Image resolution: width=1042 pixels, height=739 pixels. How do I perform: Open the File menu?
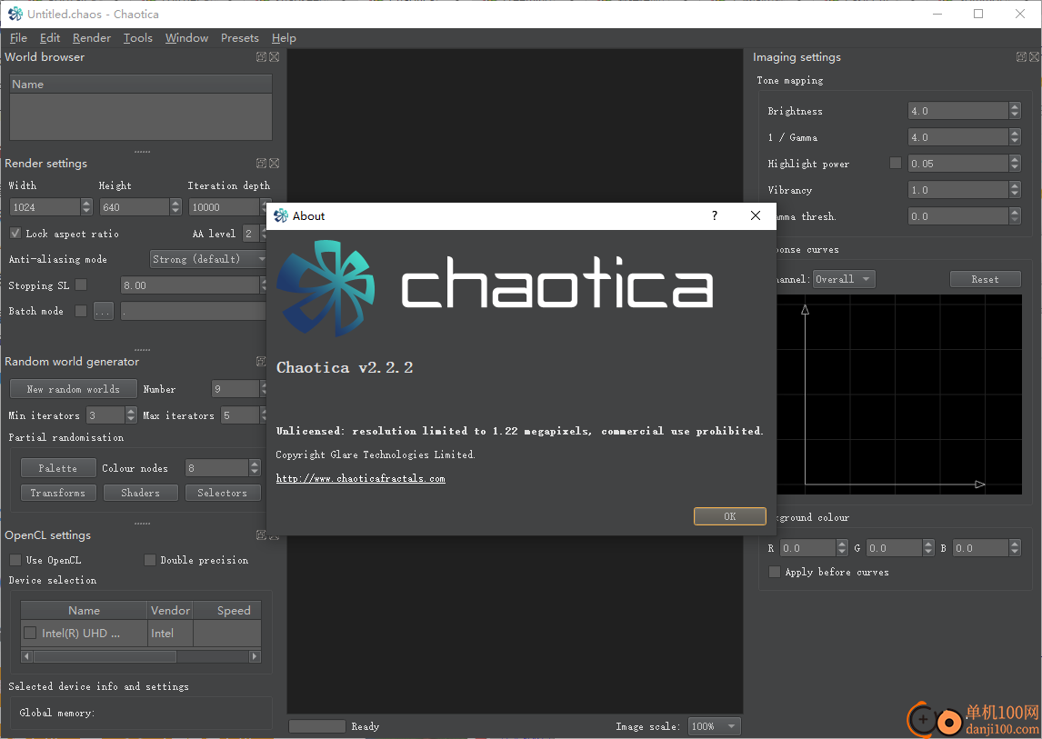(18, 38)
